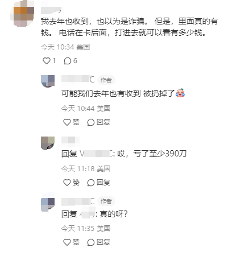Click the 作者 badge on the 11:35 reply
This screenshot has height=256, width=245.
(106, 201)
